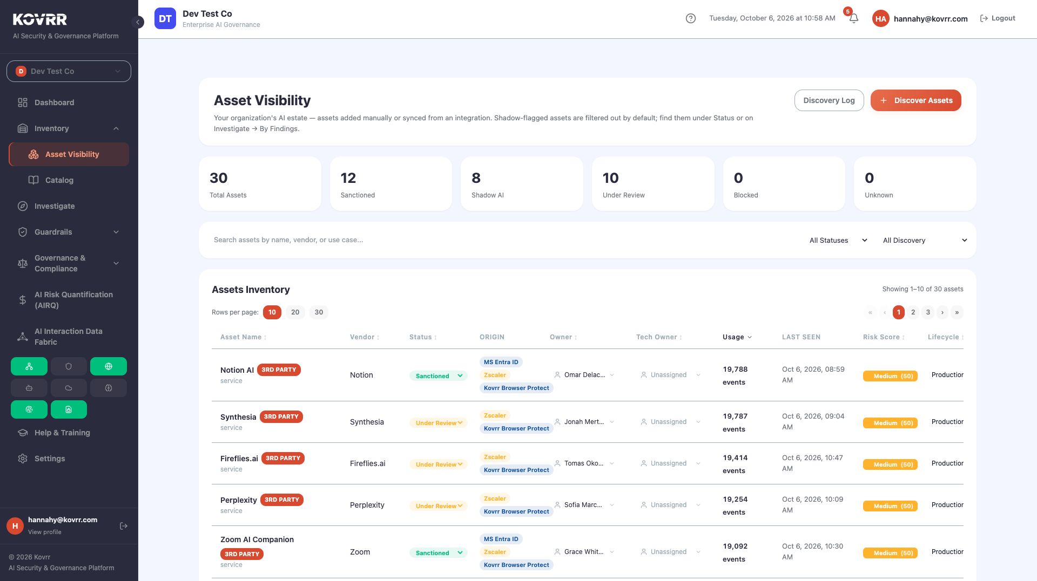Image resolution: width=1037 pixels, height=581 pixels.
Task: Set rows per page to 20
Action: pos(295,312)
